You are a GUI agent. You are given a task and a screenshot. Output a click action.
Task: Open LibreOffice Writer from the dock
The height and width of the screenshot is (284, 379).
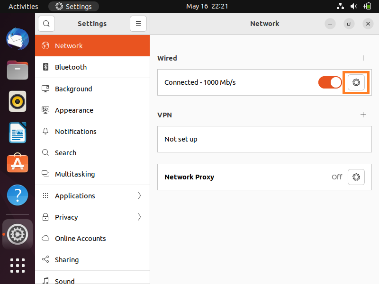(18, 133)
